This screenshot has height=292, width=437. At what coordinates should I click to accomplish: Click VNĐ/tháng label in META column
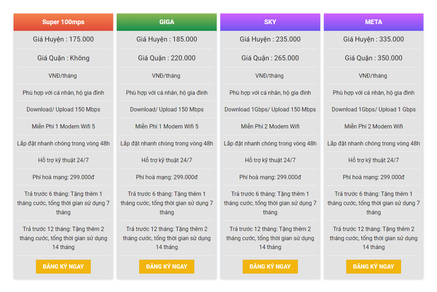(373, 75)
